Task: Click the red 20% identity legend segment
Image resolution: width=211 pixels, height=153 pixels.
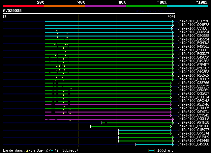Action: tap(24, 6)
